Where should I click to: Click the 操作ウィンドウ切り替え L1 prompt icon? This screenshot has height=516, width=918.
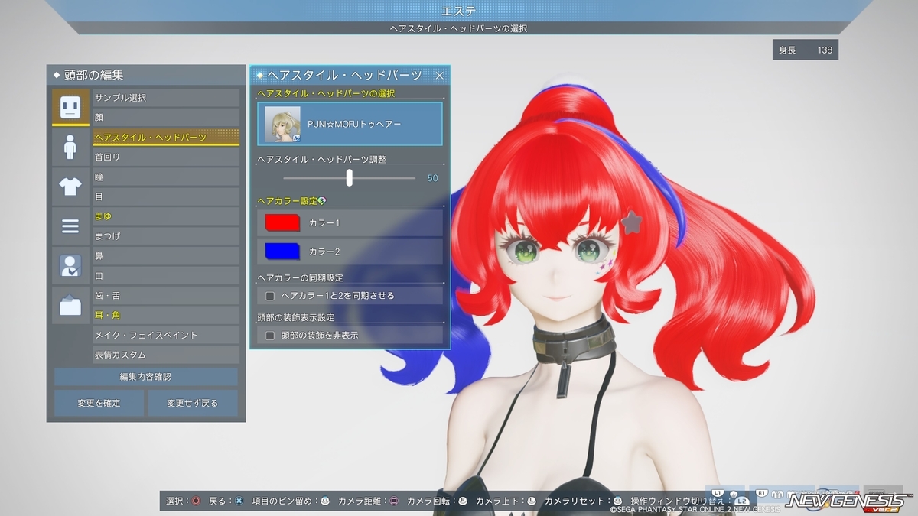click(x=741, y=501)
